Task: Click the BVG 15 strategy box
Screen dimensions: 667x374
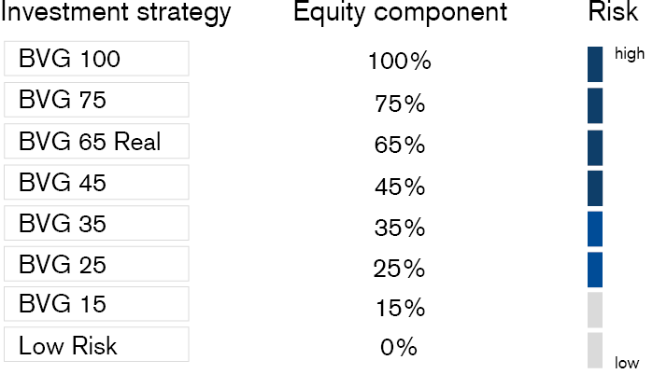Action: click(96, 304)
